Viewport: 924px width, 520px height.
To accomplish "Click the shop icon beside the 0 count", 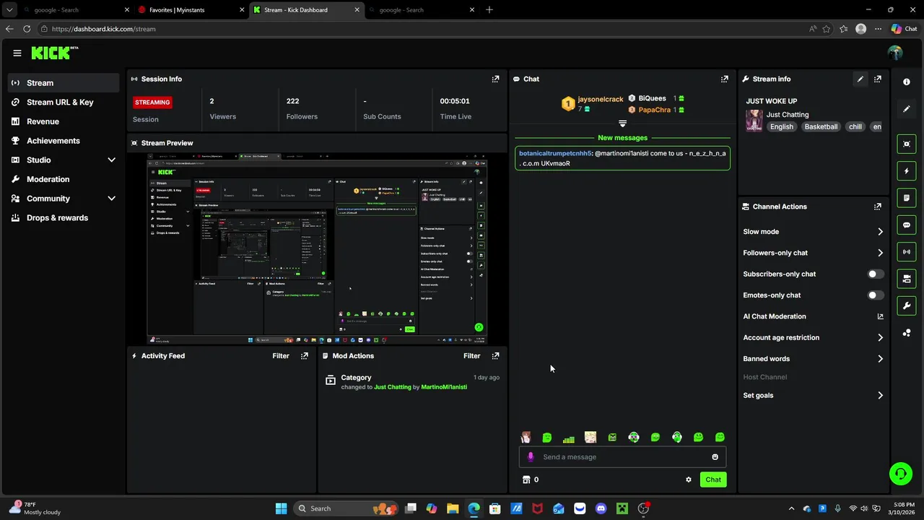I will point(526,480).
